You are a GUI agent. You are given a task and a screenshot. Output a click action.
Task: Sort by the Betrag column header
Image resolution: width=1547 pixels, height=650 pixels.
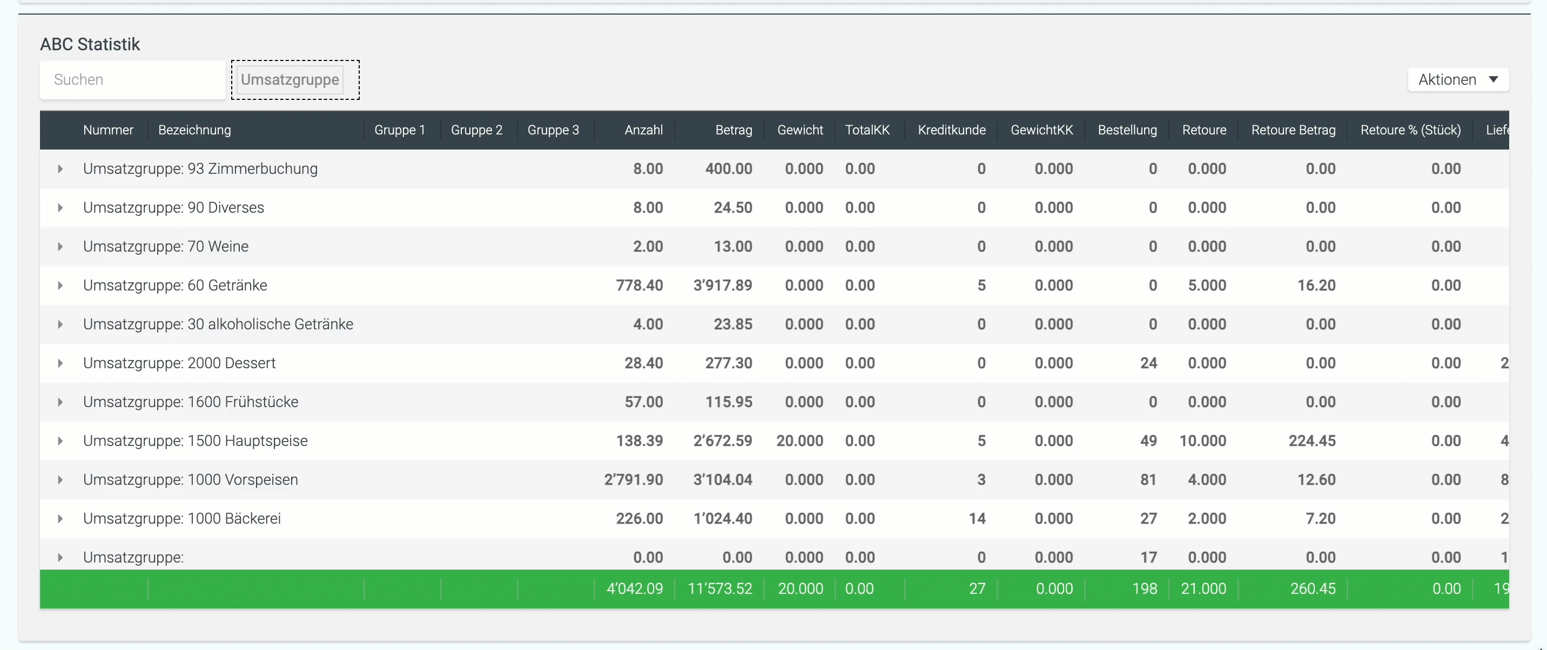point(734,130)
